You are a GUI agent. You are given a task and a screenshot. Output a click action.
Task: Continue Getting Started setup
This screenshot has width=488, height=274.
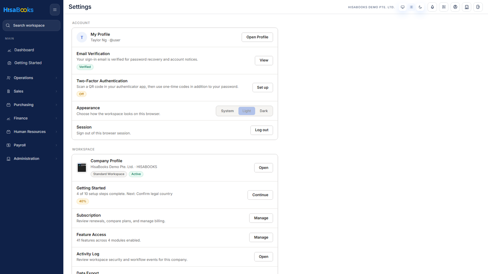click(x=260, y=195)
